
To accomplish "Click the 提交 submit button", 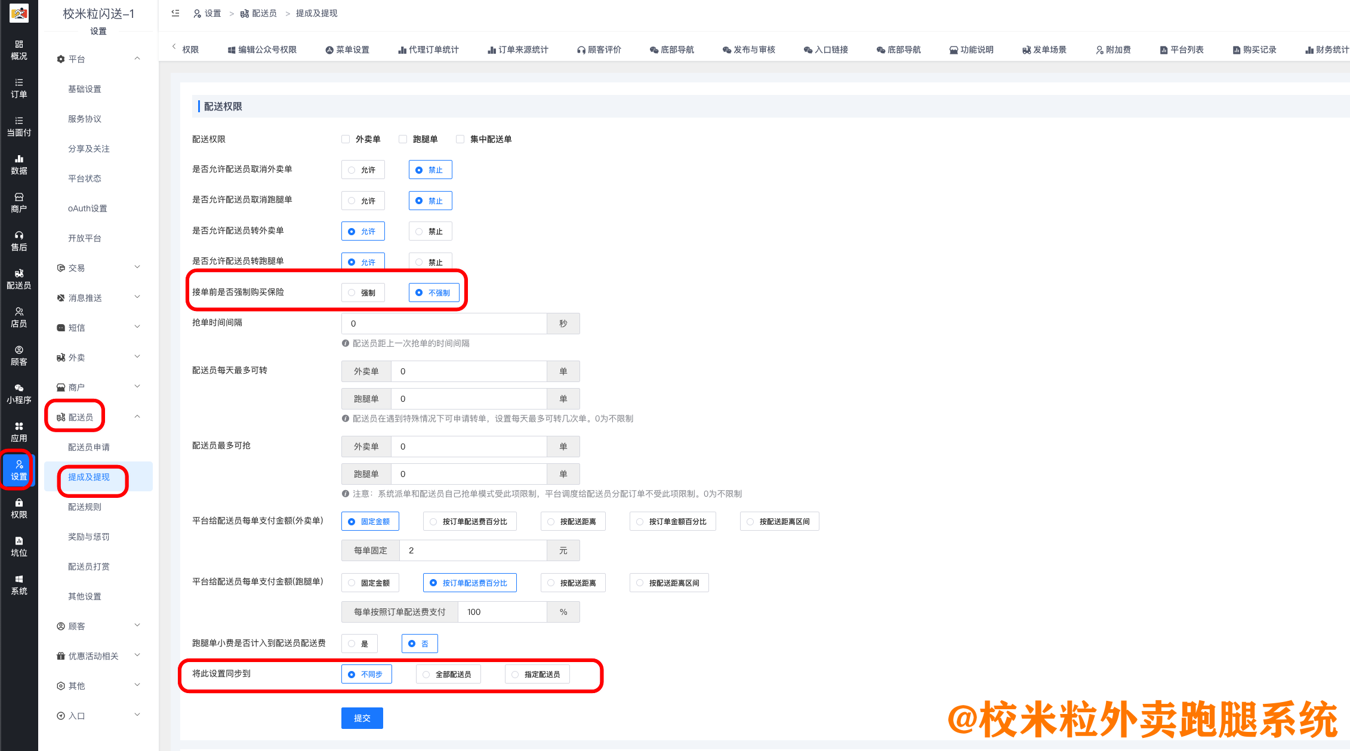I will (362, 718).
